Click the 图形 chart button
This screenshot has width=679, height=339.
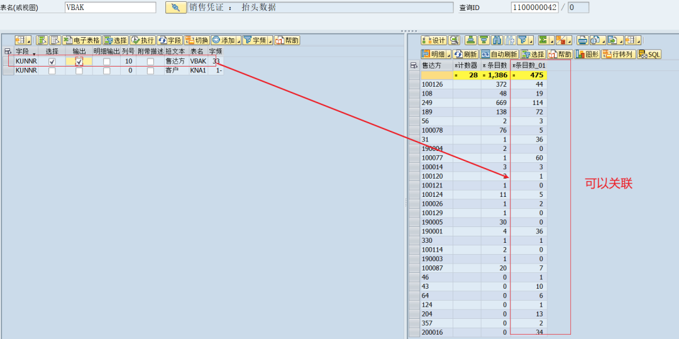[x=587, y=54]
